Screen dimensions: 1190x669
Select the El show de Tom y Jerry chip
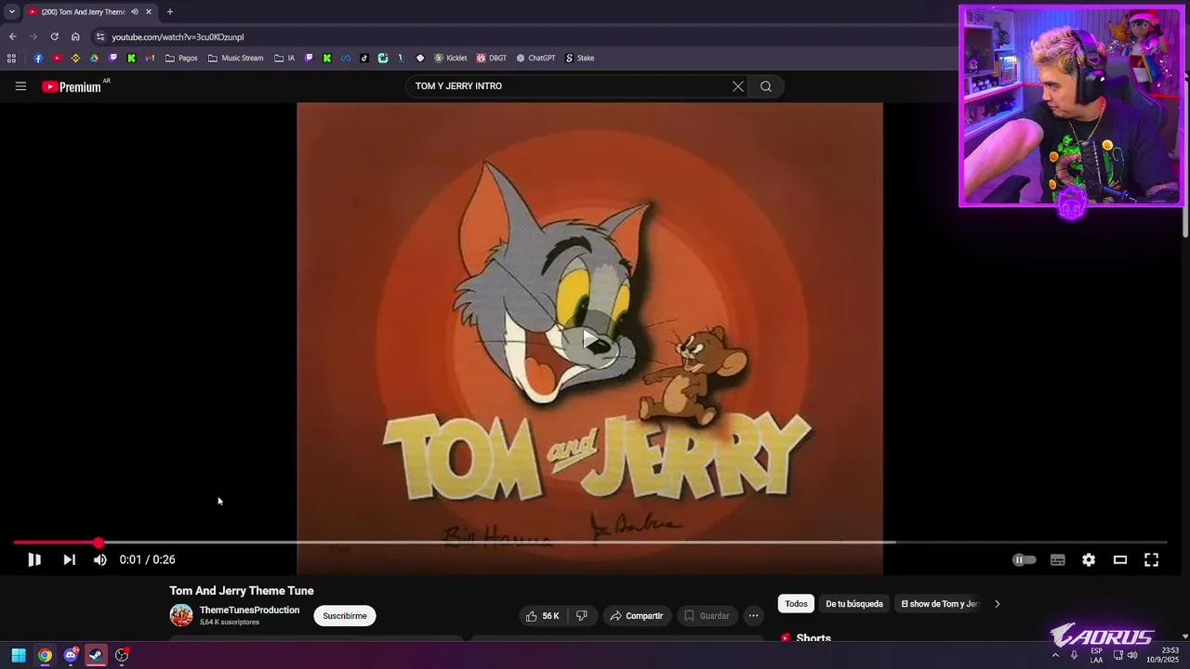click(x=940, y=604)
